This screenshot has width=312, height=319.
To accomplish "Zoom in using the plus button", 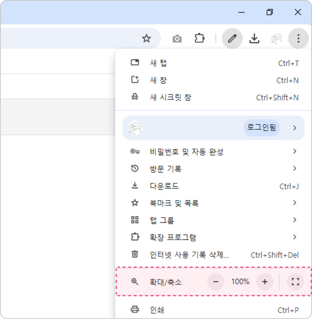I will tap(264, 282).
